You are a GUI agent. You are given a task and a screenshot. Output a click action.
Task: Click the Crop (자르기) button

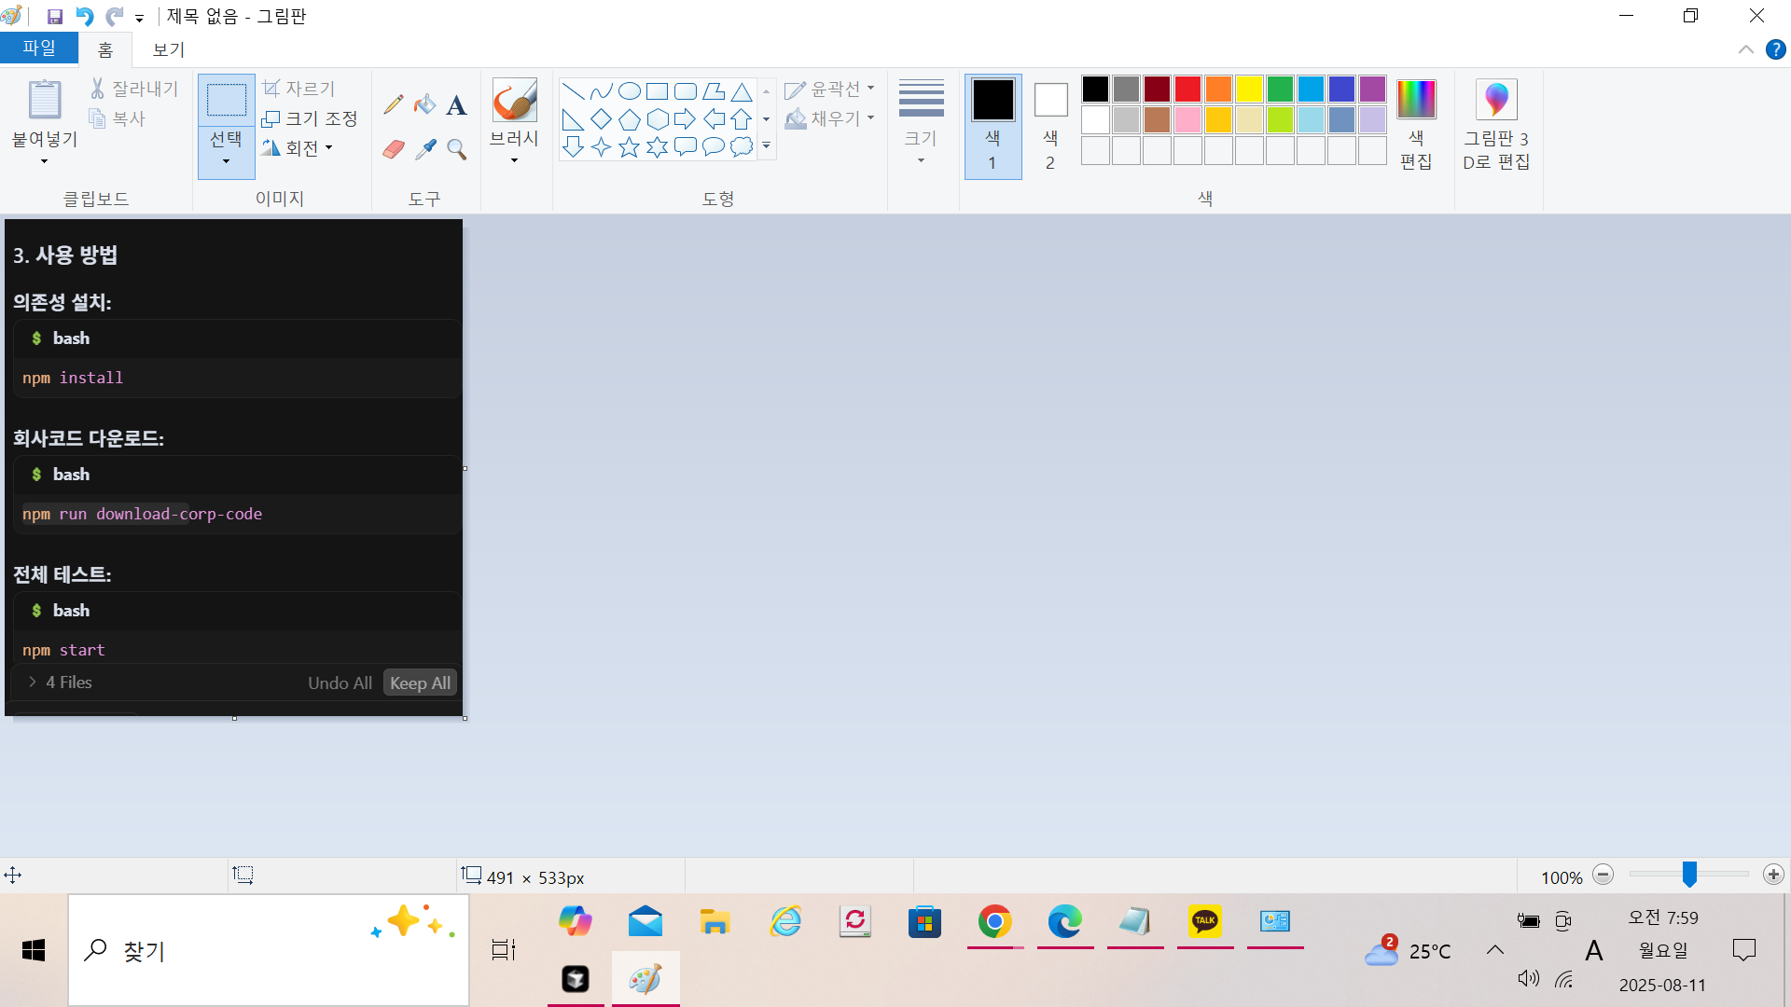pos(298,89)
